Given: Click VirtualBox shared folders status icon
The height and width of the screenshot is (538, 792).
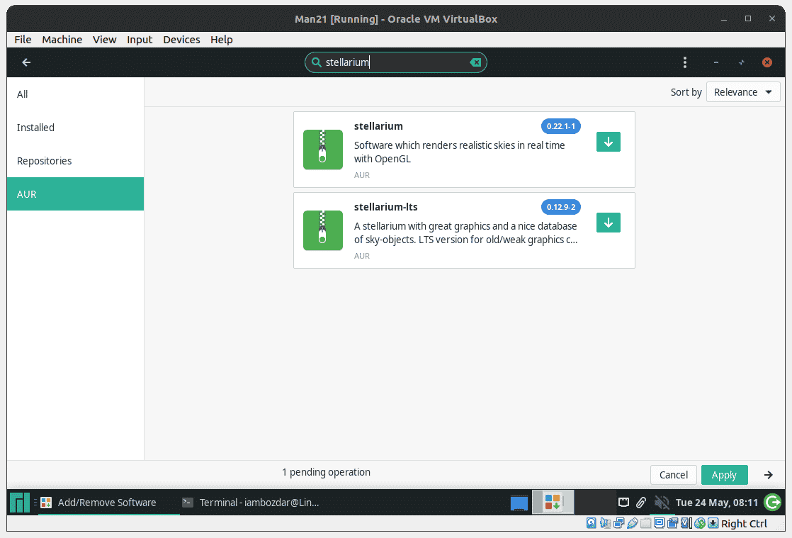Looking at the screenshot, I should 646,523.
